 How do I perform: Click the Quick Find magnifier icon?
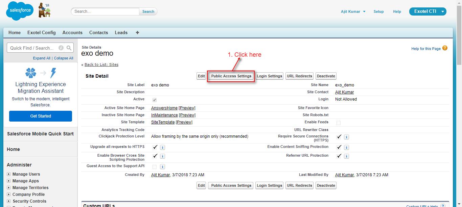tap(69, 48)
